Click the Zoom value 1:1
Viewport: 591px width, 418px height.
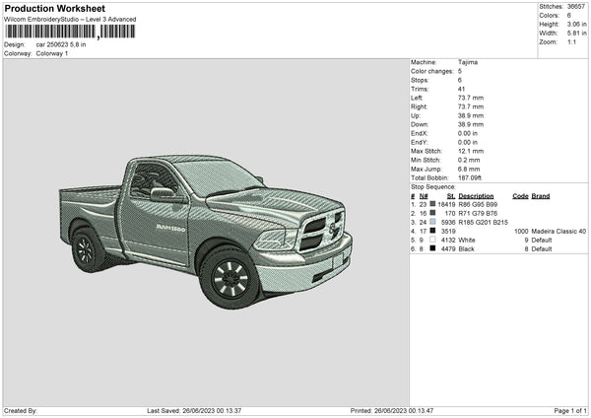[x=571, y=41]
